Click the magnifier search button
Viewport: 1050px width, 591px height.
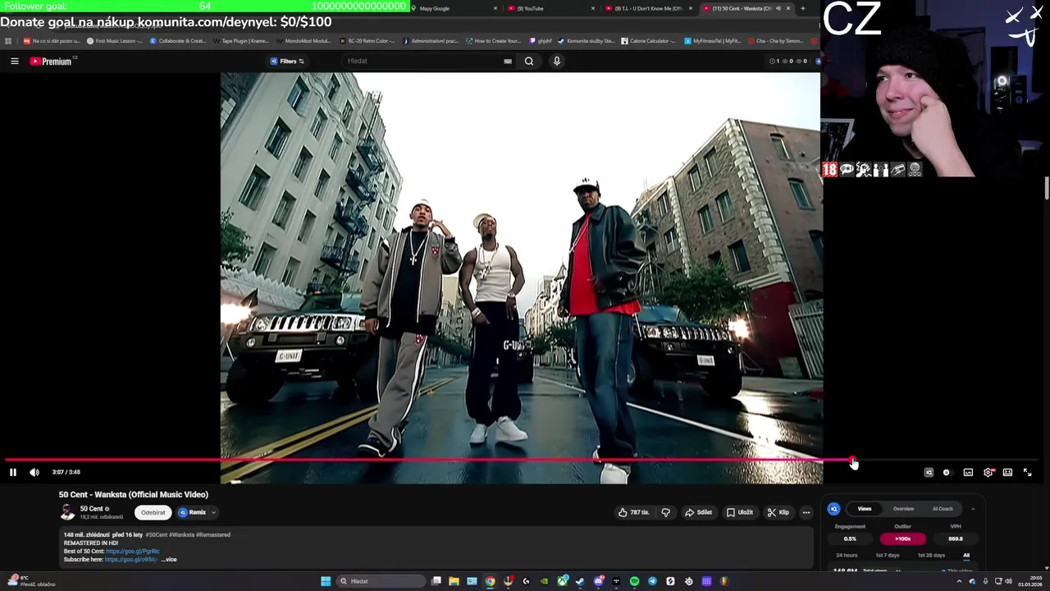(x=529, y=61)
